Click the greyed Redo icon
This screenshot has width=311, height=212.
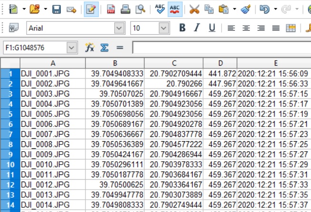click(286, 9)
